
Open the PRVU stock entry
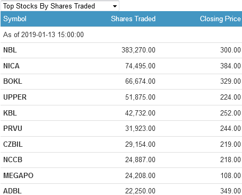pos(121,129)
